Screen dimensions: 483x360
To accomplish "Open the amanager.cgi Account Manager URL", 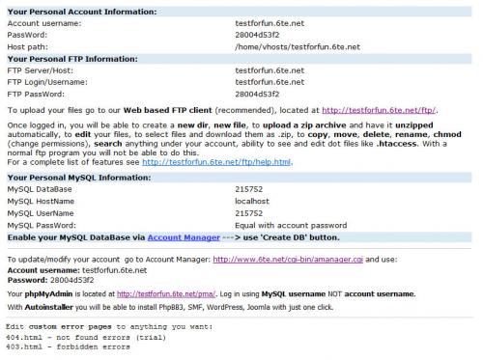I will (x=288, y=260).
